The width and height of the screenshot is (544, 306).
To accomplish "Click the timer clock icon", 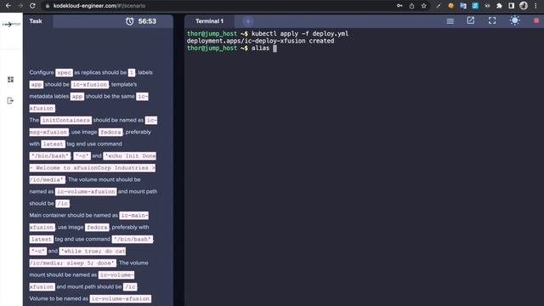I will tap(129, 21).
